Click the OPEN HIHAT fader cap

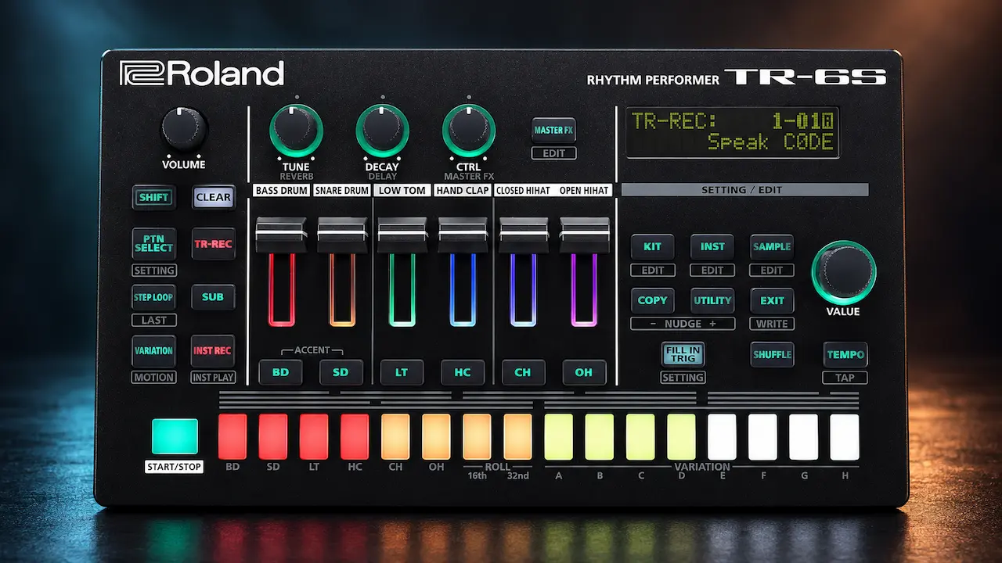point(585,235)
